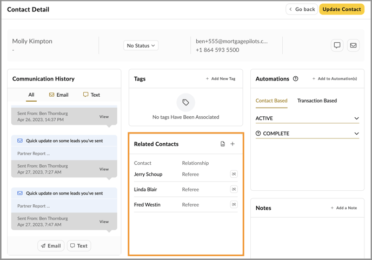Click Add New Tag
This screenshot has height=260, width=372.
[x=221, y=78]
